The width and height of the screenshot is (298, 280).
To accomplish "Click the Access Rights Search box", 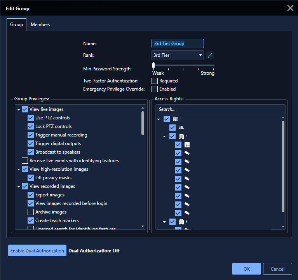I will point(220,109).
